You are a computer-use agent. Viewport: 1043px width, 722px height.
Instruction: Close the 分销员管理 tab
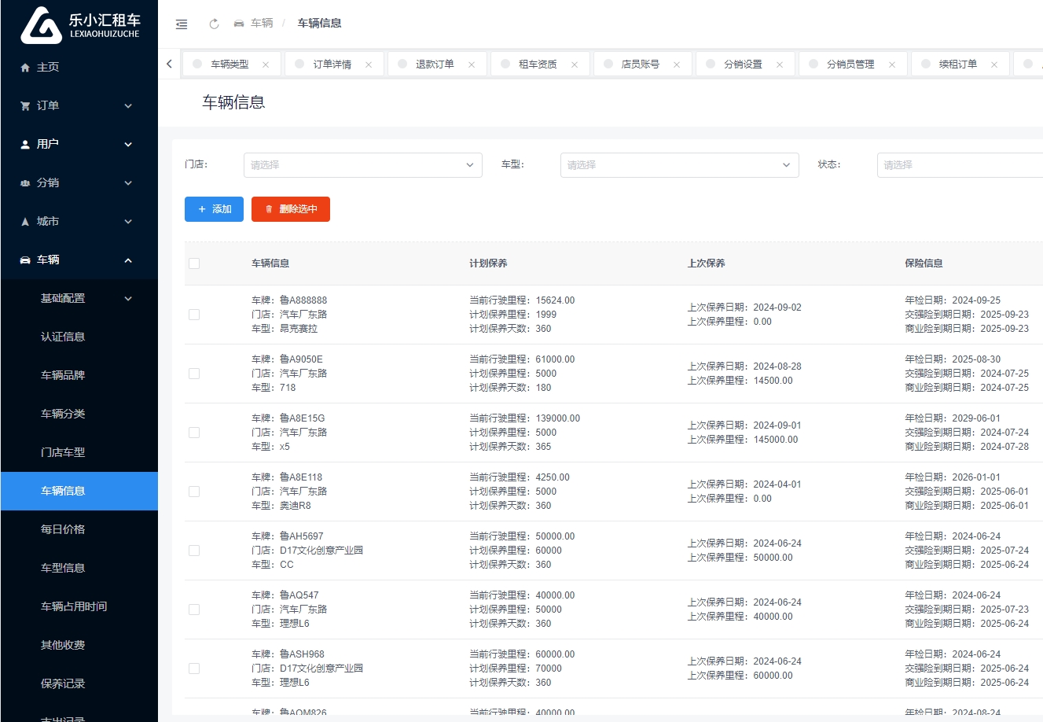(892, 64)
